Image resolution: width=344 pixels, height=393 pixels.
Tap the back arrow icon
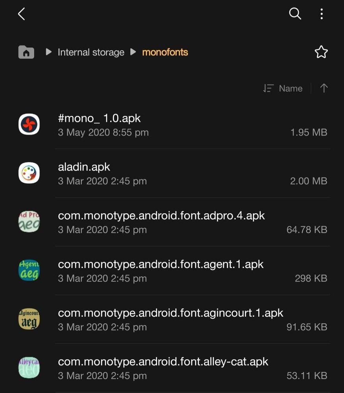tap(22, 14)
